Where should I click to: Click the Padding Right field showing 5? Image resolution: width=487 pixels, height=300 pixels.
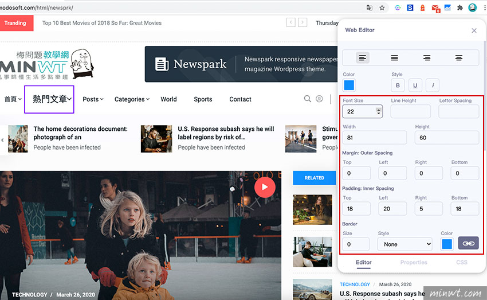click(x=429, y=209)
